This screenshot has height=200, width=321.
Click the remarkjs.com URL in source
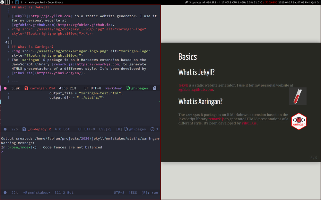pos(98,64)
